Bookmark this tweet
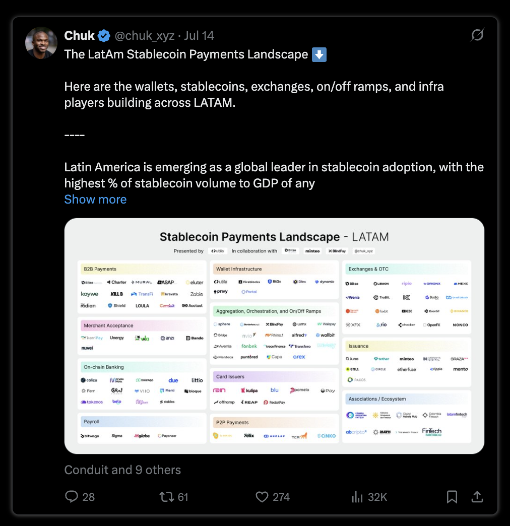 point(452,497)
